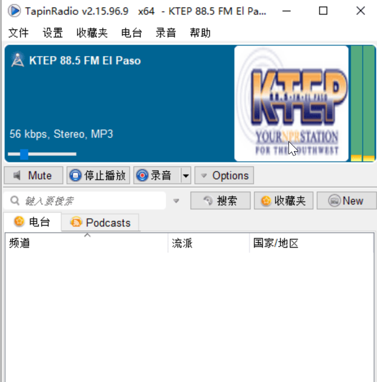Open the 收藏夹 favorites menu
Viewport: 377px width, 382px height.
[92, 33]
